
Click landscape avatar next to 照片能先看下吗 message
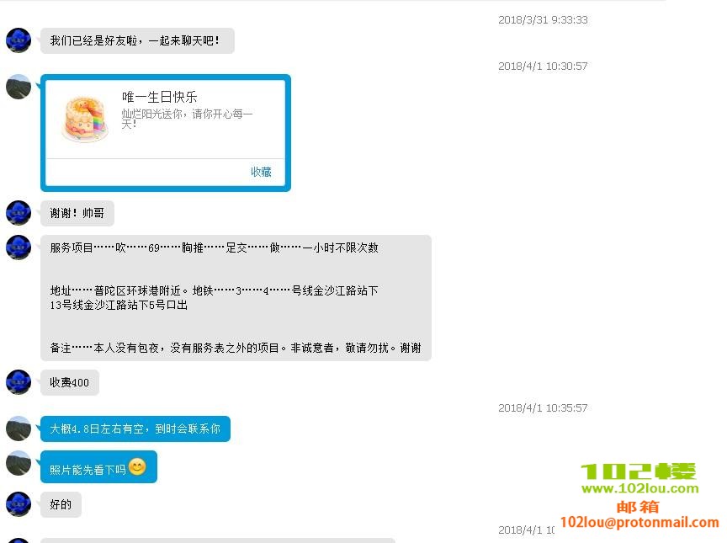pos(19,463)
